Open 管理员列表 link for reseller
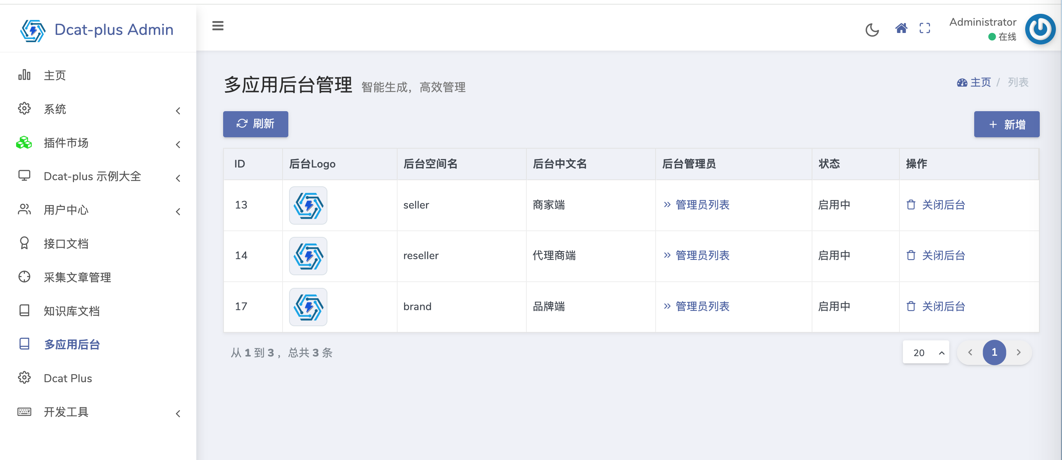This screenshot has width=1062, height=460. (x=702, y=256)
